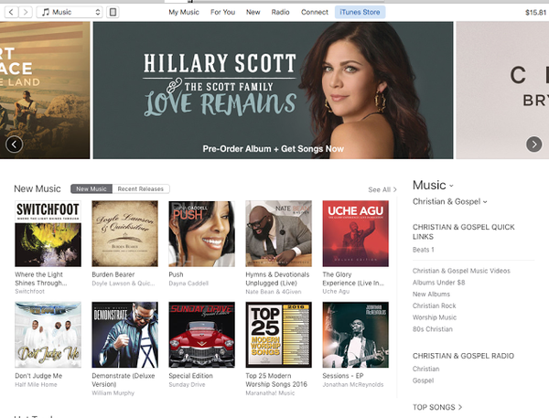Image resolution: width=549 pixels, height=418 pixels.
Task: Open the Hillary Scott Love Remains banner
Action: (x=273, y=91)
